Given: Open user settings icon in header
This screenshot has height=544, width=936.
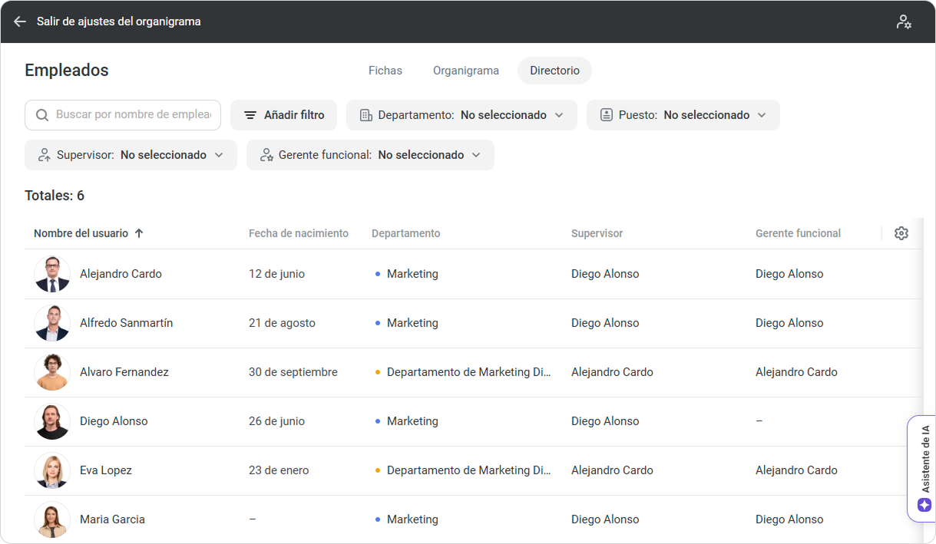Looking at the screenshot, I should [x=904, y=21].
